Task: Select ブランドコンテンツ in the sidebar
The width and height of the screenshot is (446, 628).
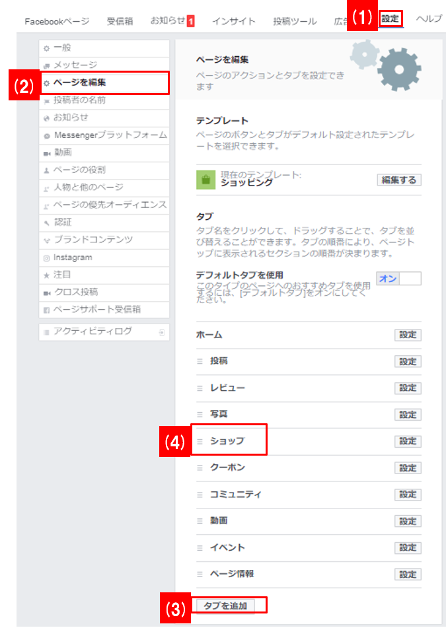Action: (x=93, y=240)
